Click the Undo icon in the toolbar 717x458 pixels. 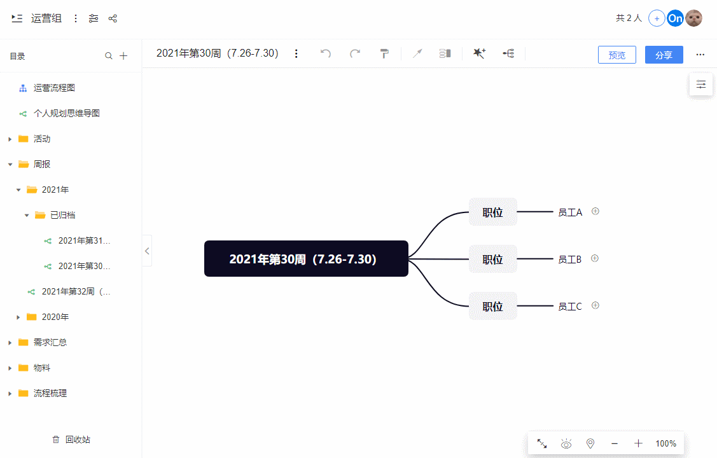coord(326,53)
